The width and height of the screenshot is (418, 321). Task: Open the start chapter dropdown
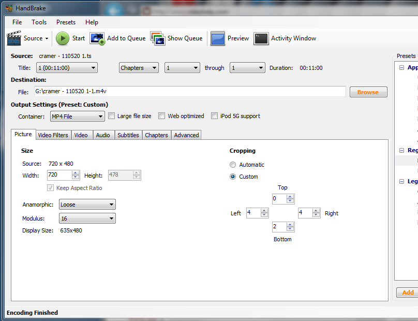tap(182, 68)
